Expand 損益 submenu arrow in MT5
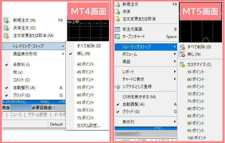 coord(175,61)
